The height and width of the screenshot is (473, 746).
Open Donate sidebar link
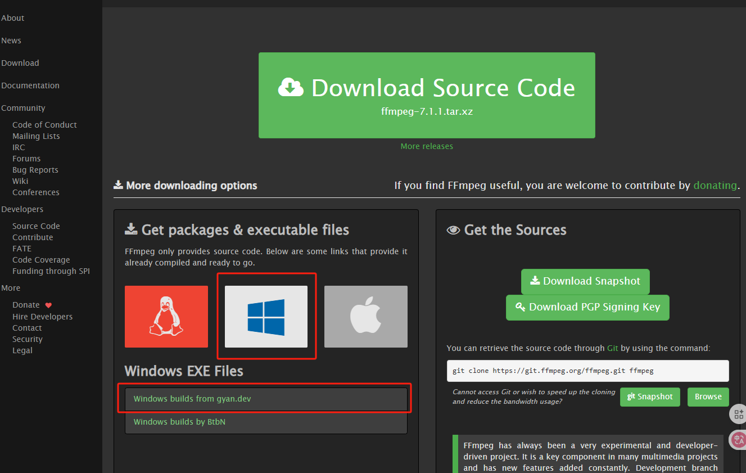26,305
